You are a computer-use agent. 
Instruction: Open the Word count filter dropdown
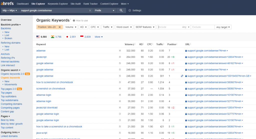[124, 27]
